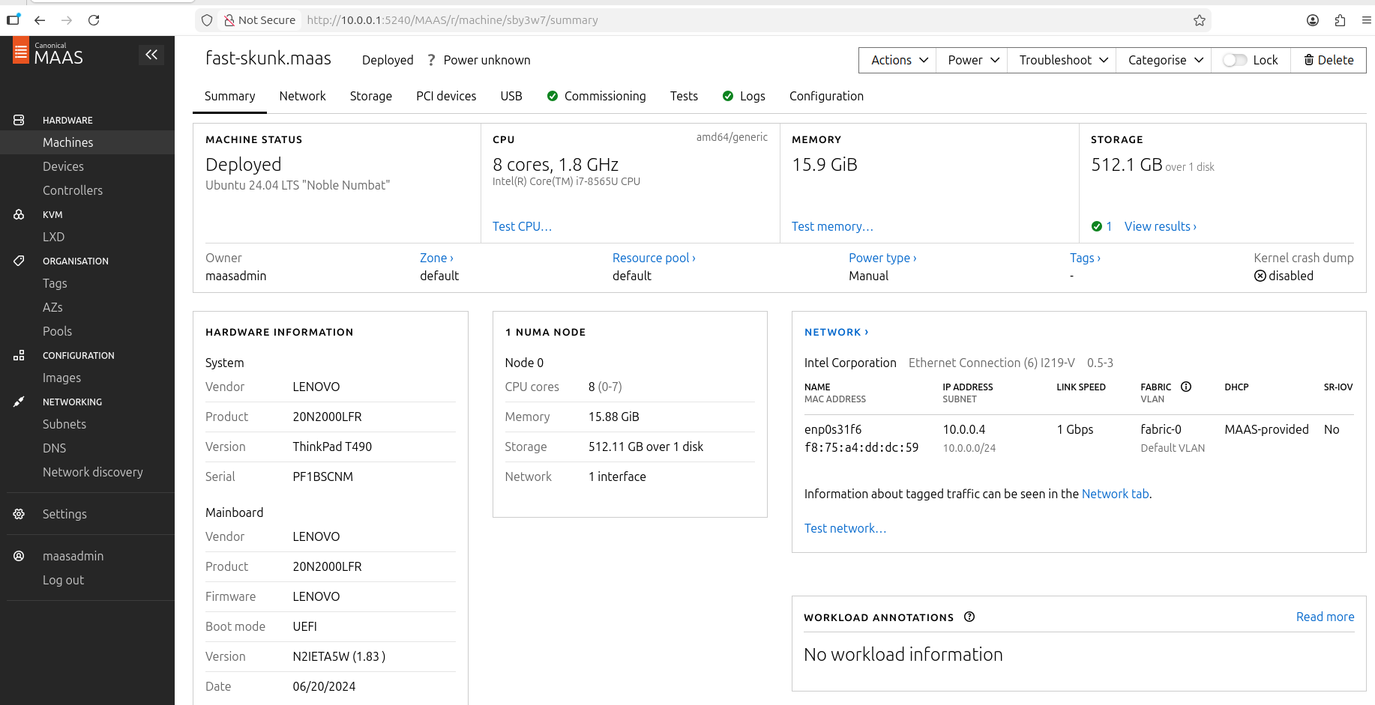The image size is (1375, 705).
Task: Open the Troubleshoot dropdown
Action: pos(1062,60)
